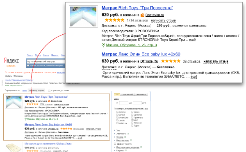The height and width of the screenshot is (152, 246).
Task: Check 'искать только в данной категории' box
Action: click(28, 65)
